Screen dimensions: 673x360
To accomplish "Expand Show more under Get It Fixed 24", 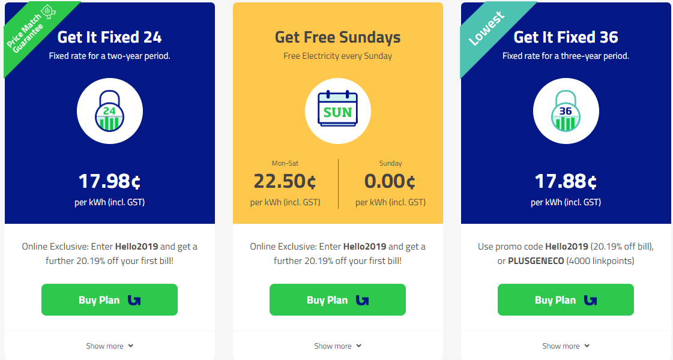I will 109,346.
